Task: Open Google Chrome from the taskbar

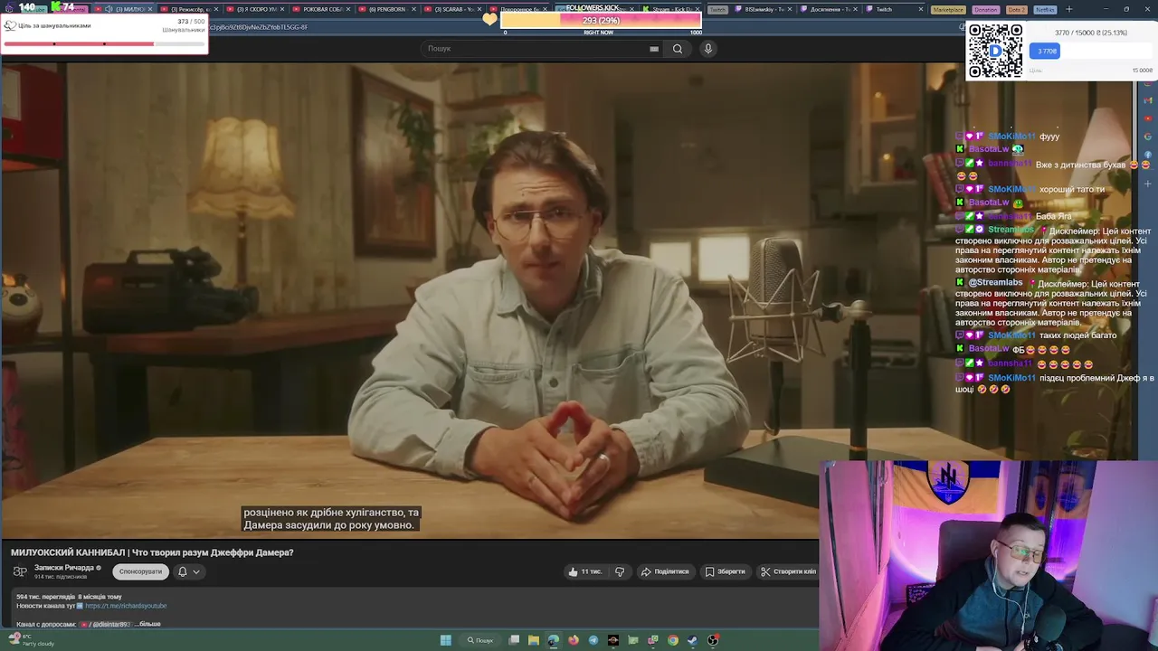Action: (673, 640)
